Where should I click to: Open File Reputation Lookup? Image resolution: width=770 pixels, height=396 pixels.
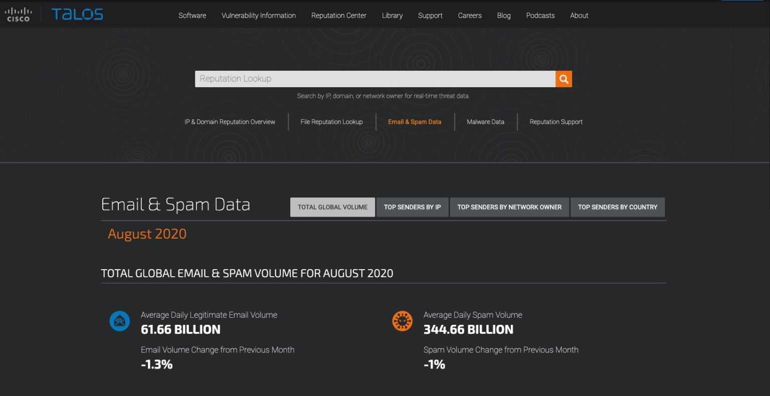pos(331,122)
